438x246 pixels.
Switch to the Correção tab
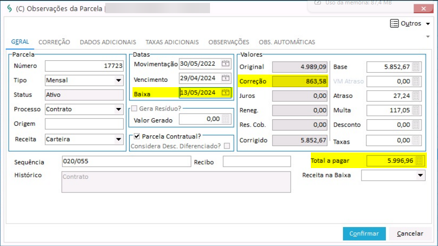(54, 42)
